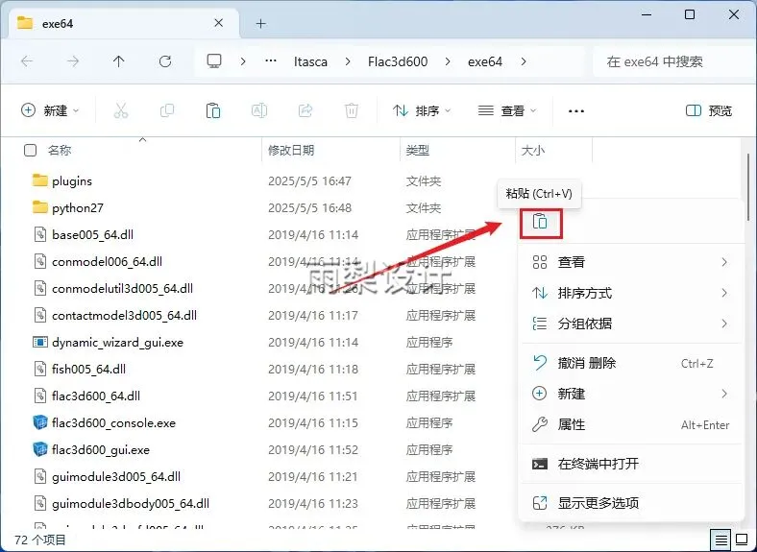Expand the chevron after exe64 in breadcrumb
This screenshot has width=757, height=552.
click(x=524, y=61)
